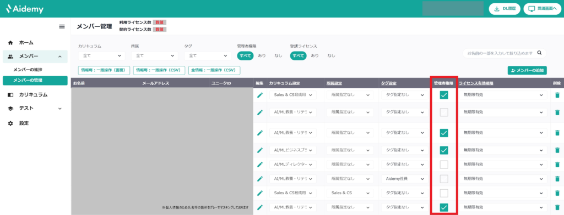Check 管理者権限 on AI/MLディレクター row
Image resolution: width=564 pixels, height=215 pixels.
pyautogui.click(x=444, y=165)
